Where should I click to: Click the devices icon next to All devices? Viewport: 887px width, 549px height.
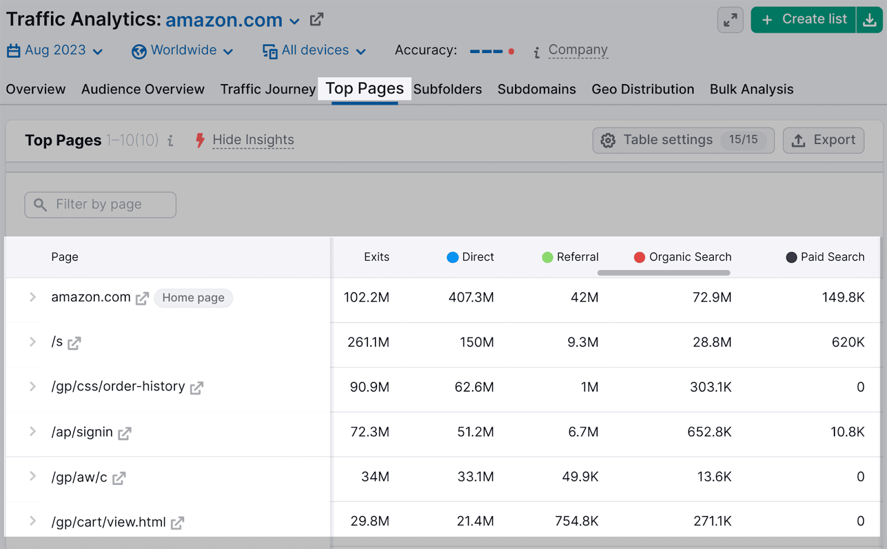269,50
